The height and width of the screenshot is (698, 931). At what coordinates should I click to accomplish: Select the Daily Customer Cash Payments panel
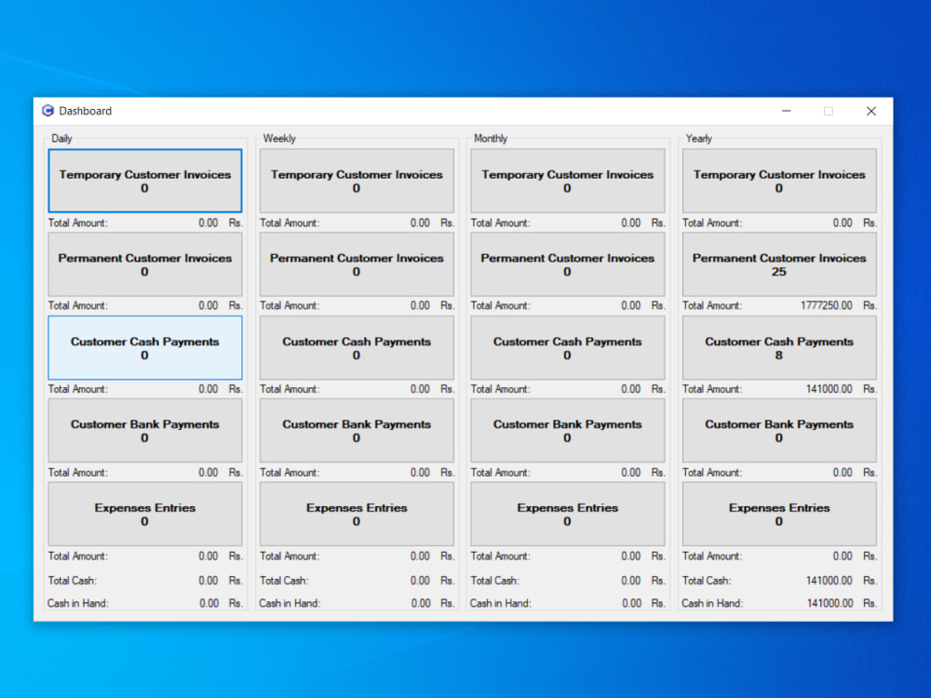145,347
